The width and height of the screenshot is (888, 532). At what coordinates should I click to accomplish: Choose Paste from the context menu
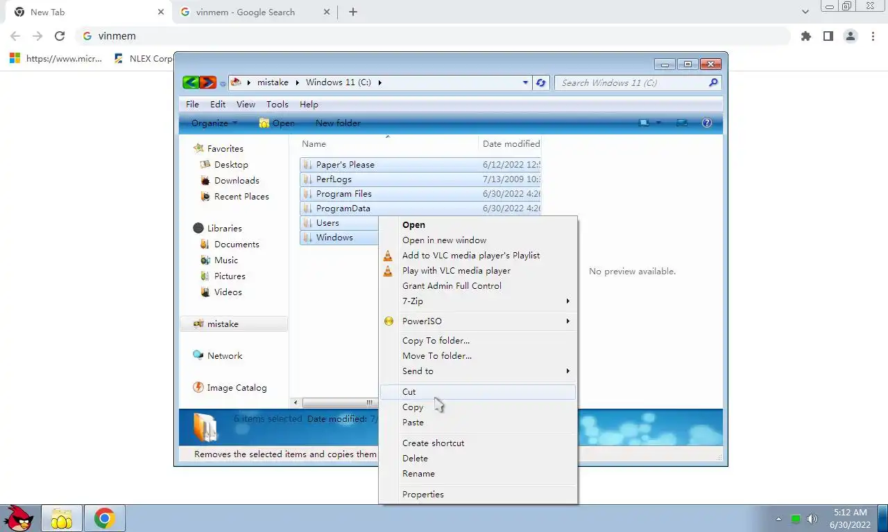coord(478,422)
